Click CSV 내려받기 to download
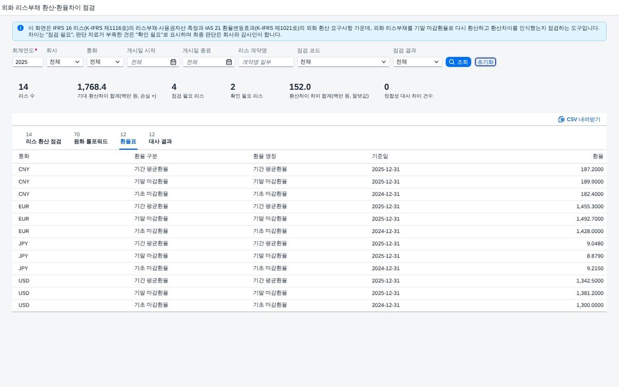Viewport: 619px width, 387px height. pos(579,119)
